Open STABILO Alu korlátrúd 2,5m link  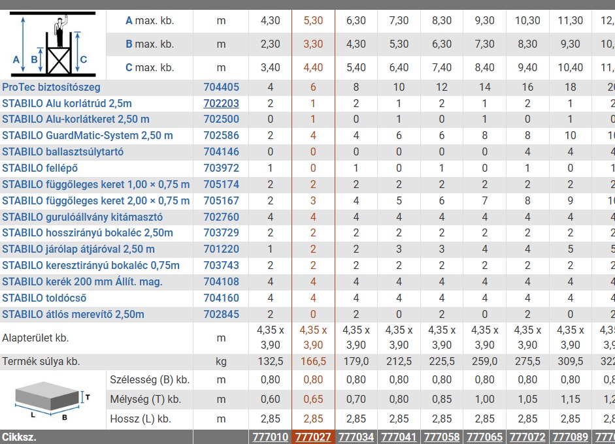(x=67, y=103)
